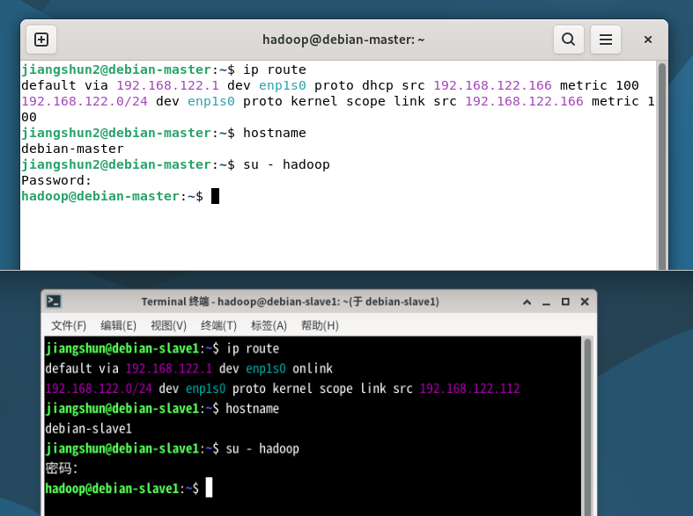The image size is (693, 516).
Task: Maximize the debian-slave1 terminal window
Action: (565, 302)
